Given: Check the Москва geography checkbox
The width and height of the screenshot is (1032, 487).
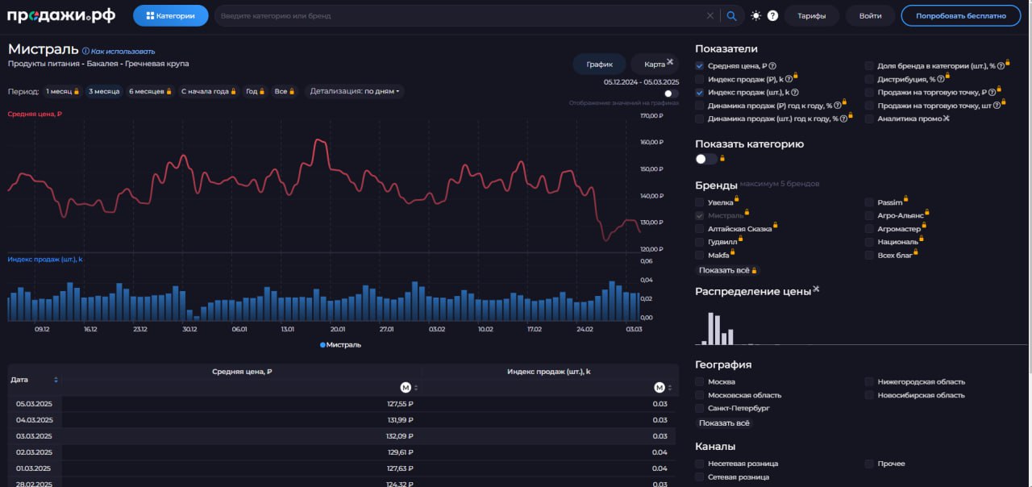Looking at the screenshot, I should [x=700, y=382].
